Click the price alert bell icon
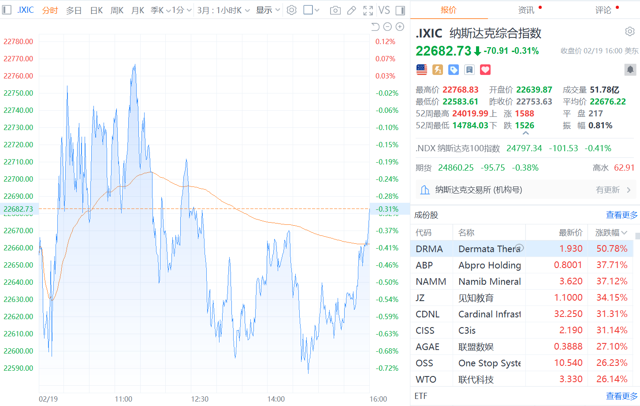This screenshot has height=406, width=640. point(630,70)
